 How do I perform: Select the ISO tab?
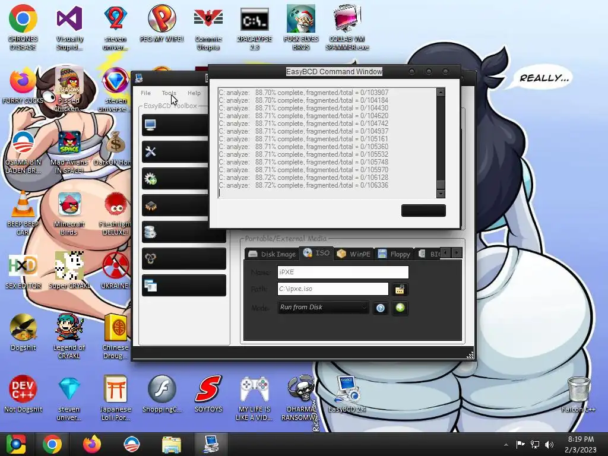[x=316, y=253]
